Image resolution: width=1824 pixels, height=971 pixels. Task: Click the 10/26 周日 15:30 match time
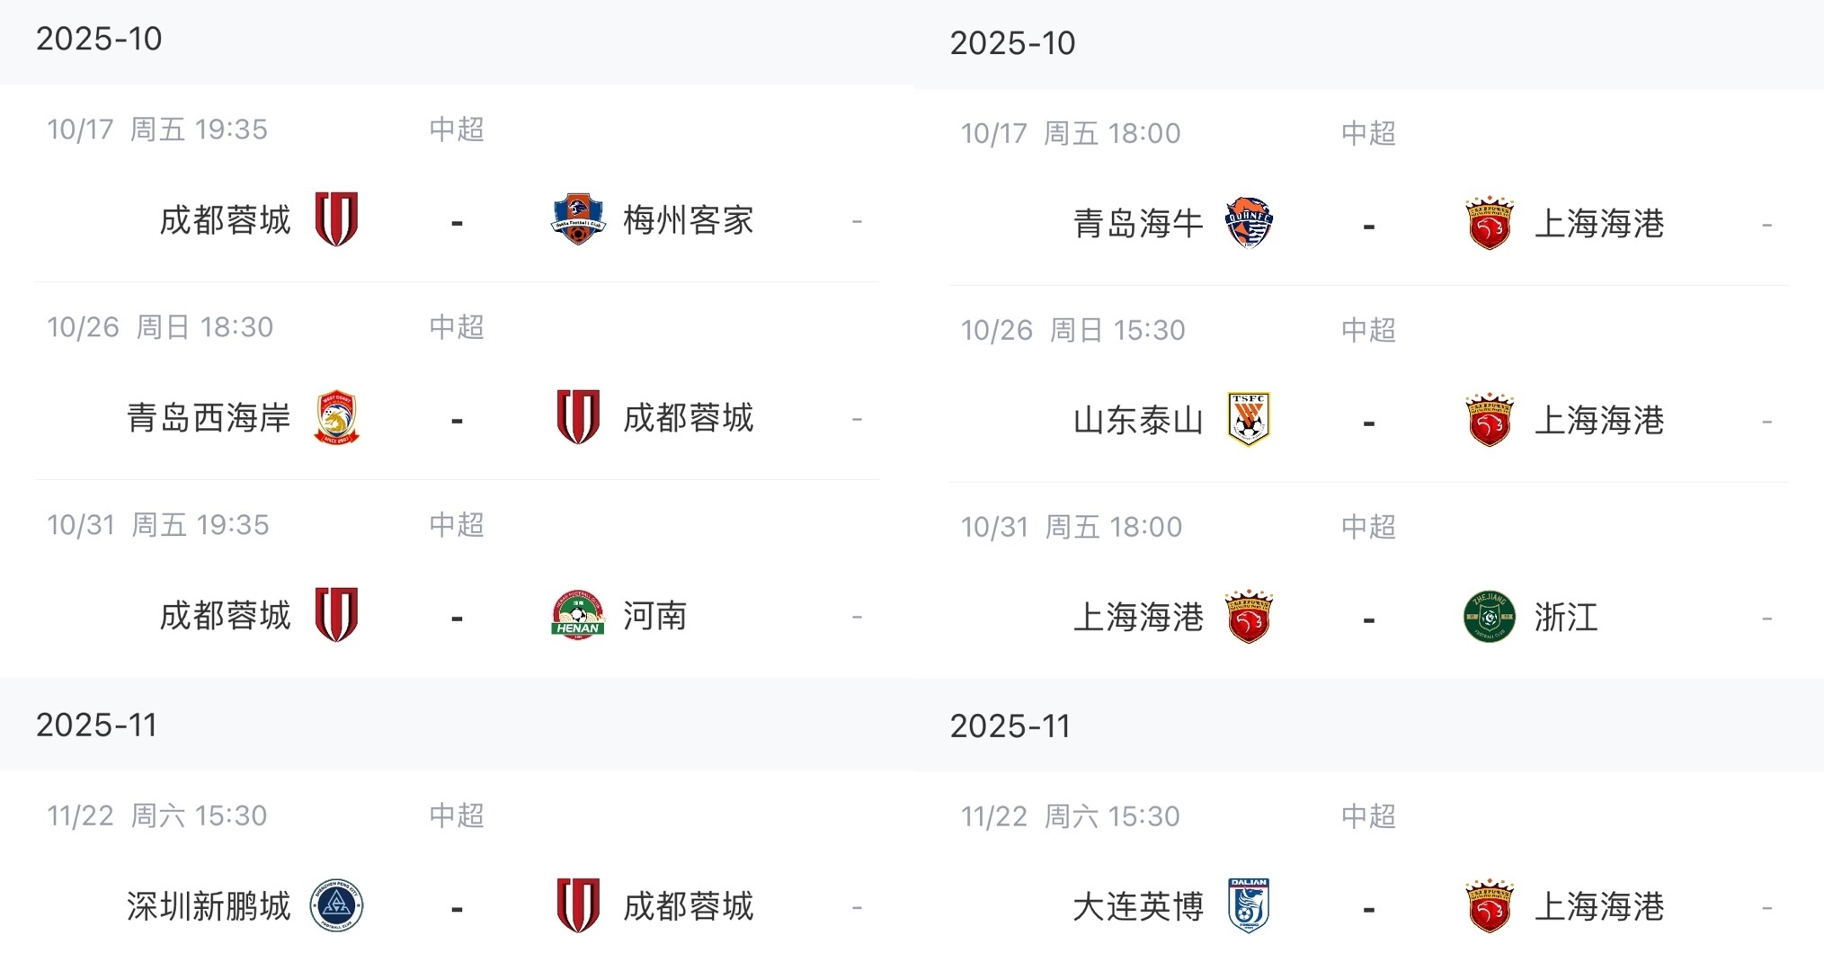click(1072, 331)
